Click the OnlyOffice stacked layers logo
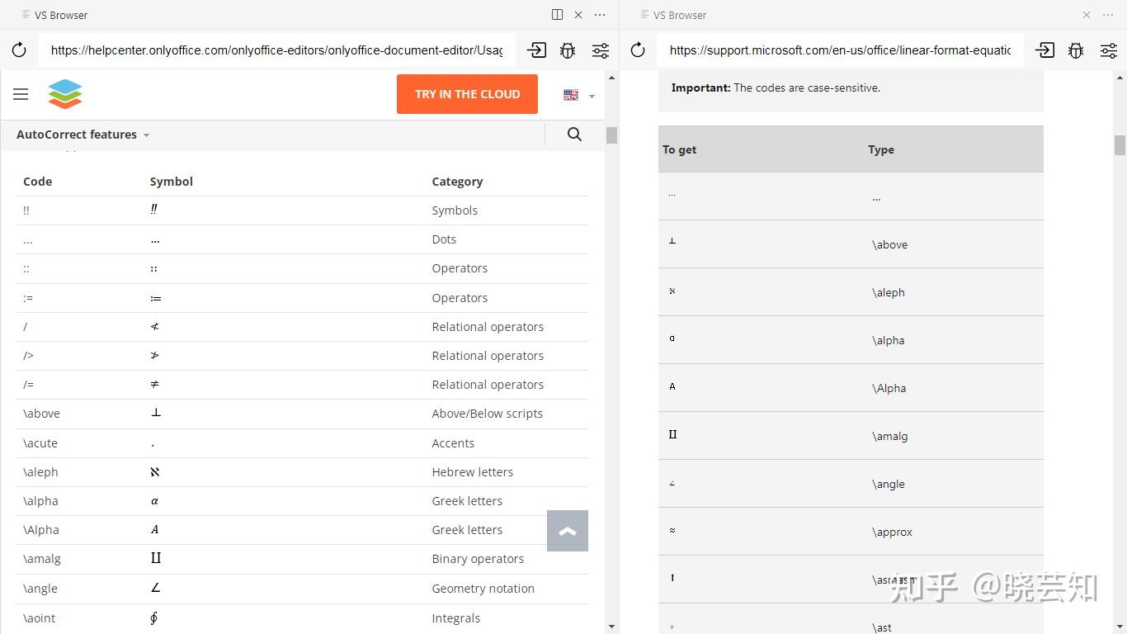Viewport: 1127px width, 634px height. [x=65, y=94]
